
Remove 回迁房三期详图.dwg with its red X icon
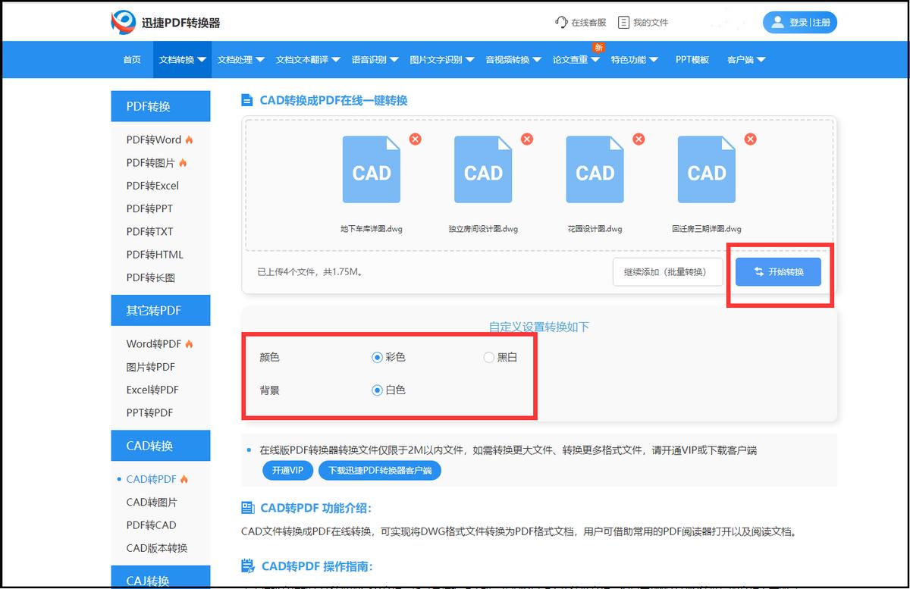coord(750,139)
